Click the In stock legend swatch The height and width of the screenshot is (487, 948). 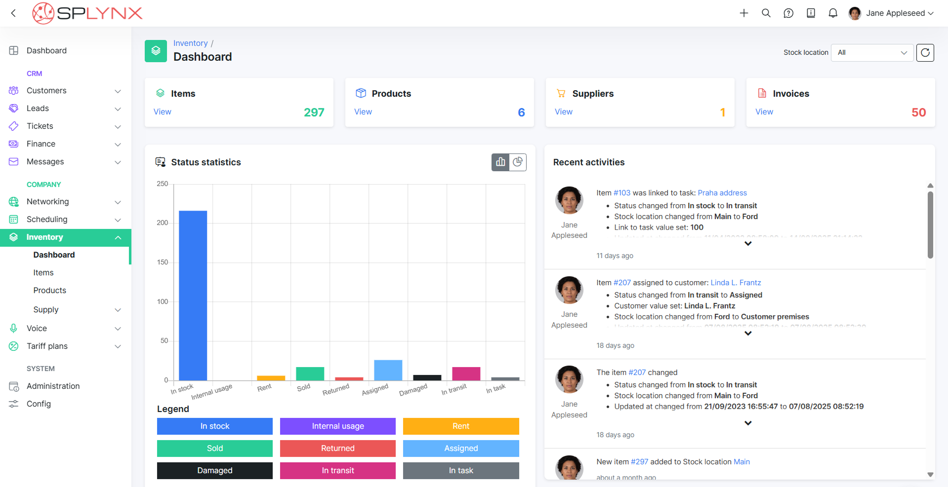pyautogui.click(x=214, y=426)
